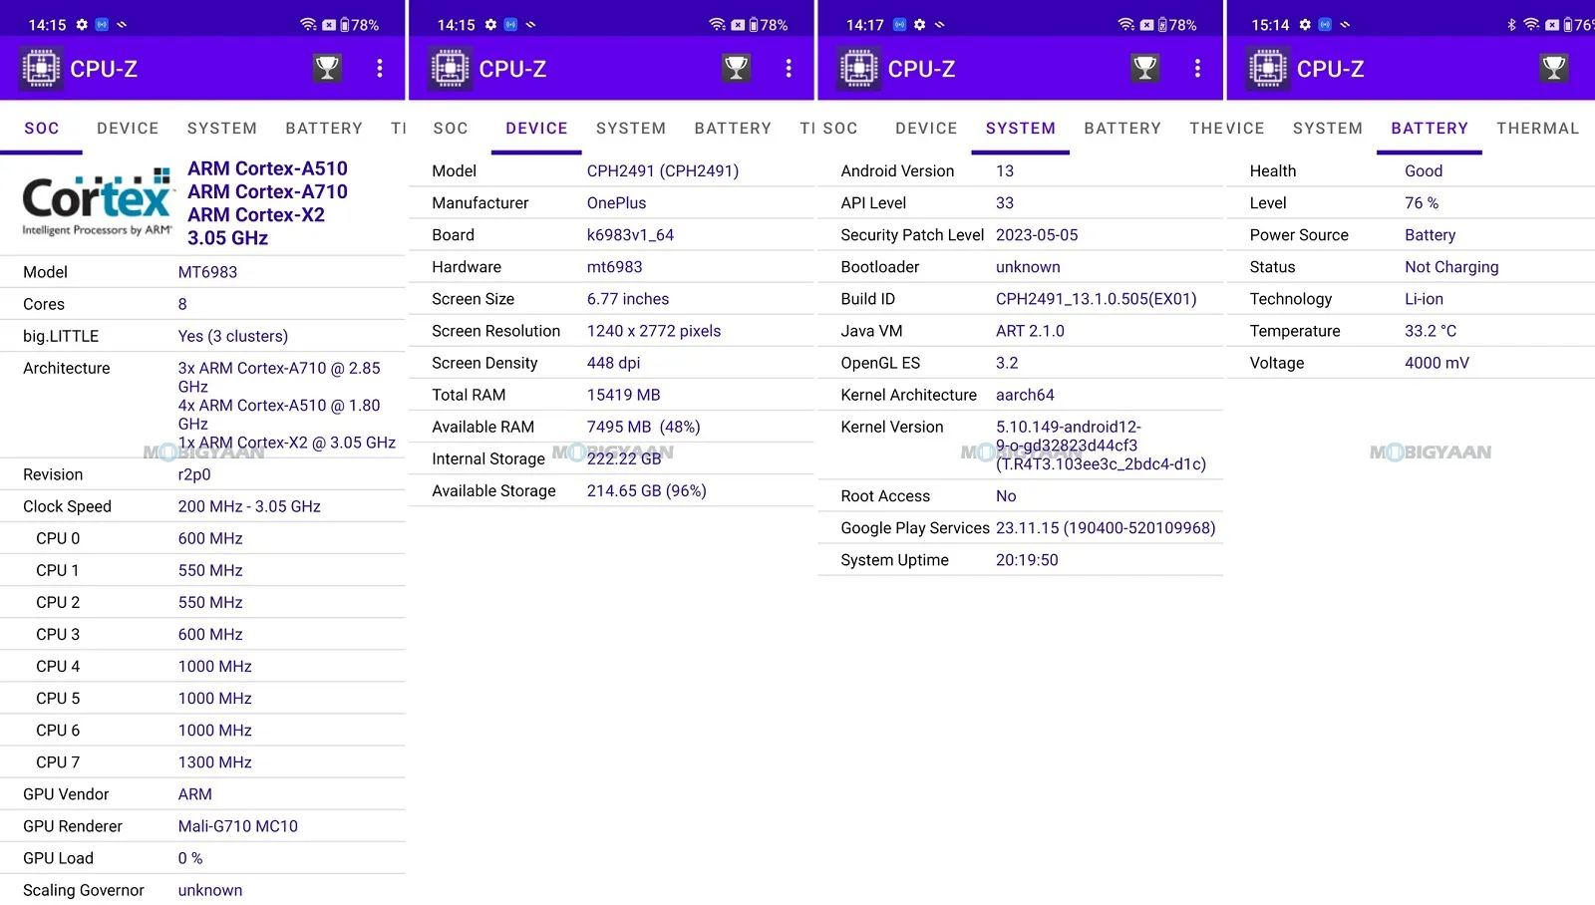Image resolution: width=1595 pixels, height=905 pixels.
Task: Tap Google Play Services version value
Action: click(x=1106, y=528)
